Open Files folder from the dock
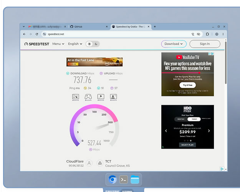Screen dimensions: 240x192 135,180
